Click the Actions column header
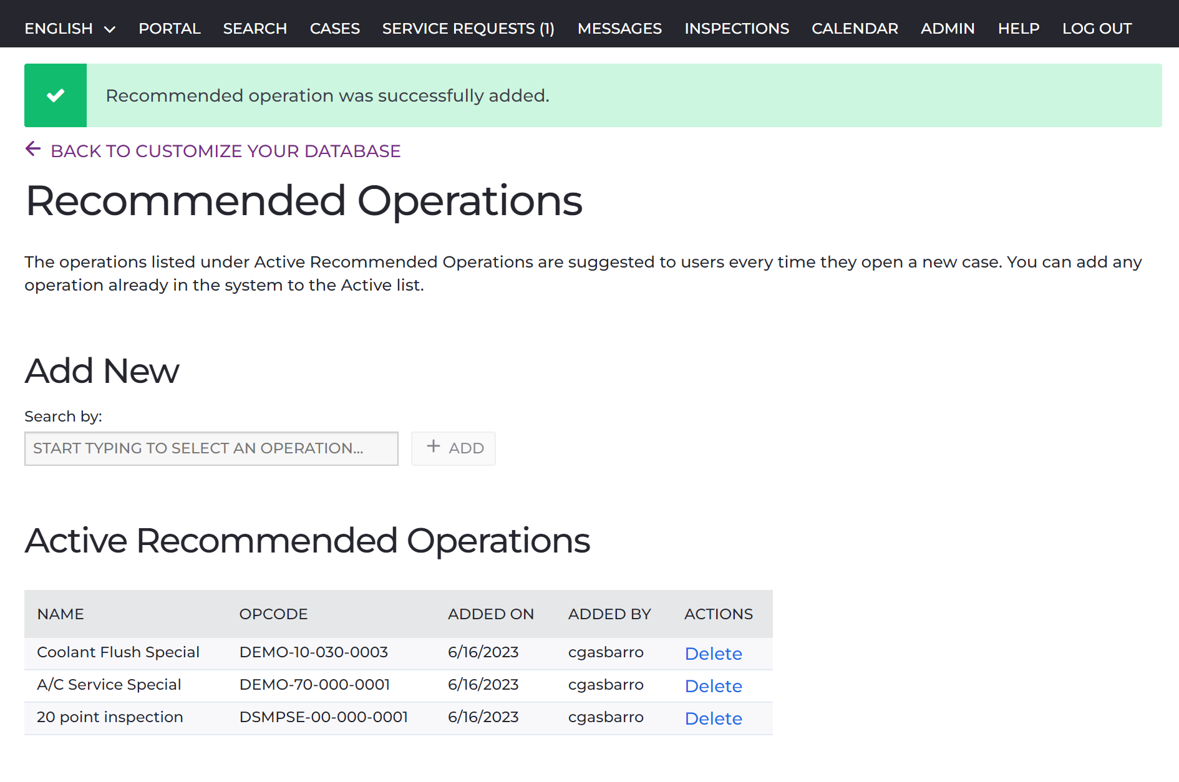Screen dimensions: 1179x782 pos(719,614)
